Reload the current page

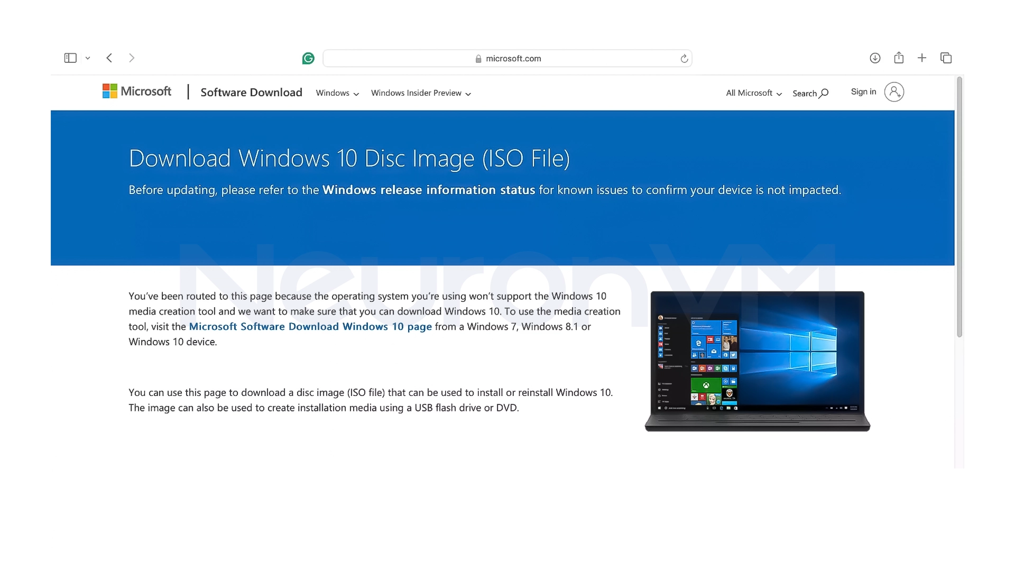tap(684, 58)
